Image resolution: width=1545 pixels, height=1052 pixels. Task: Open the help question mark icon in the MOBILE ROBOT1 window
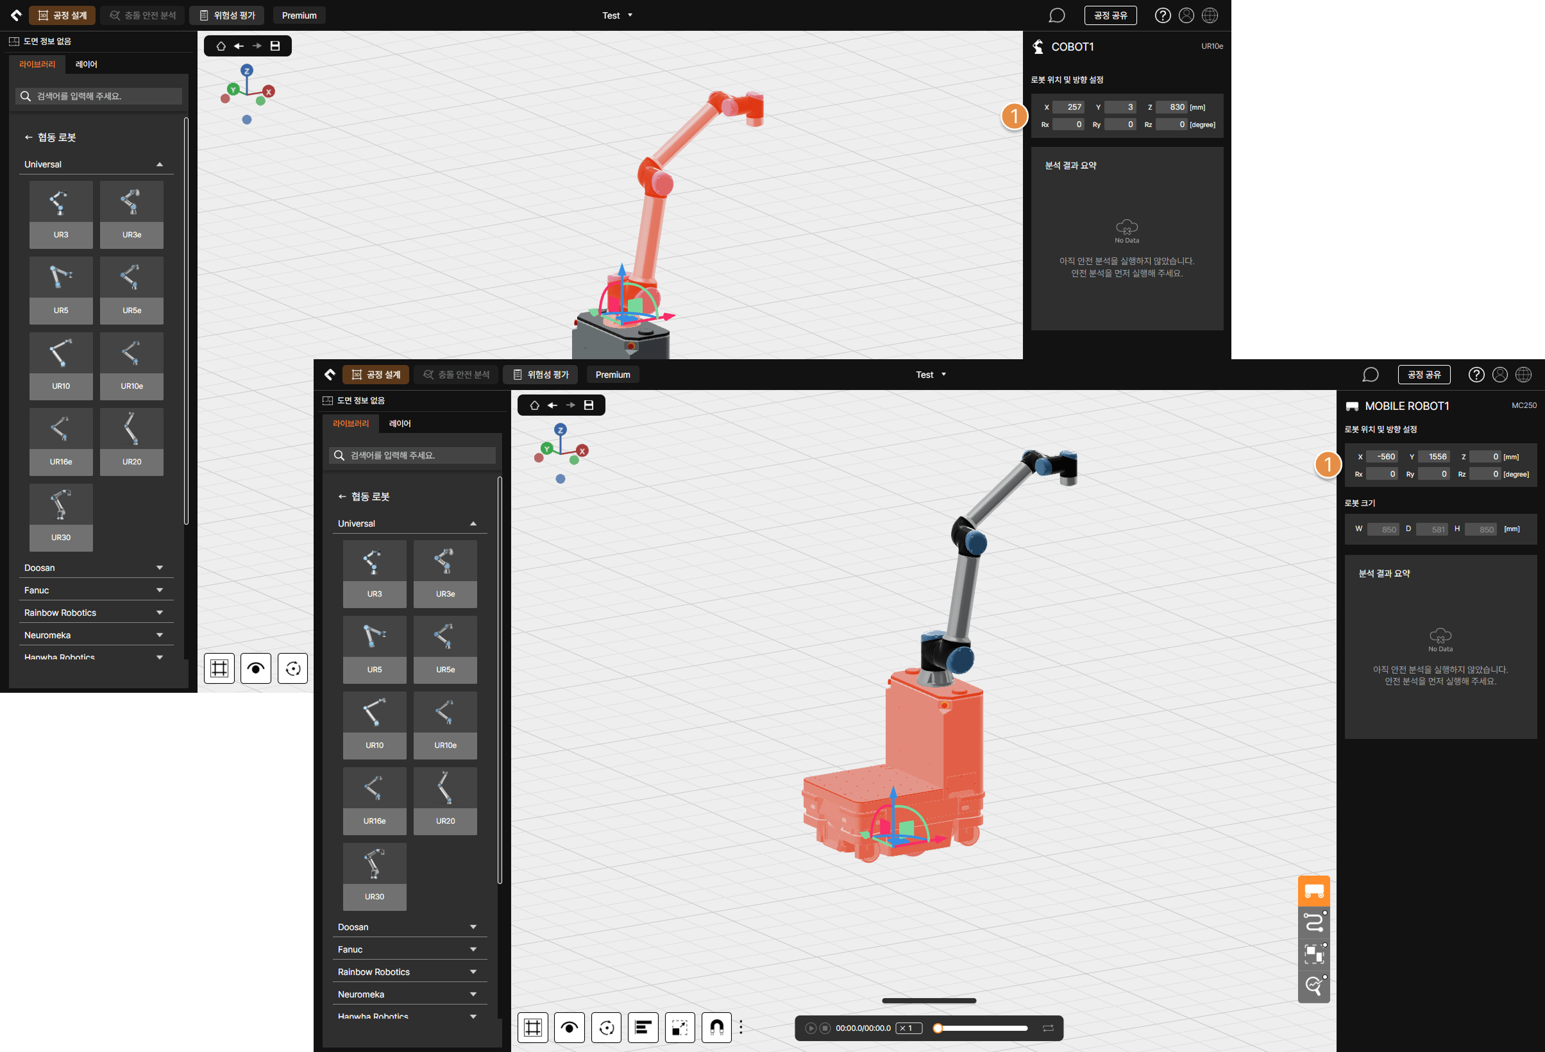coord(1476,375)
